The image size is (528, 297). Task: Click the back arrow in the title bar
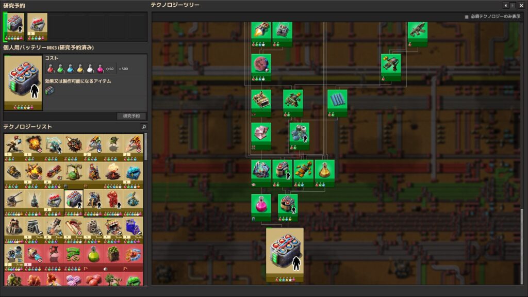[x=505, y=5]
